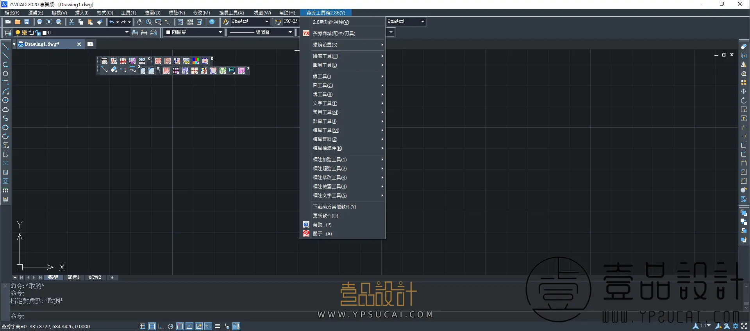Click 燕秀商城(配件/刀具) menu entry
The image size is (750, 331).
pos(343,34)
